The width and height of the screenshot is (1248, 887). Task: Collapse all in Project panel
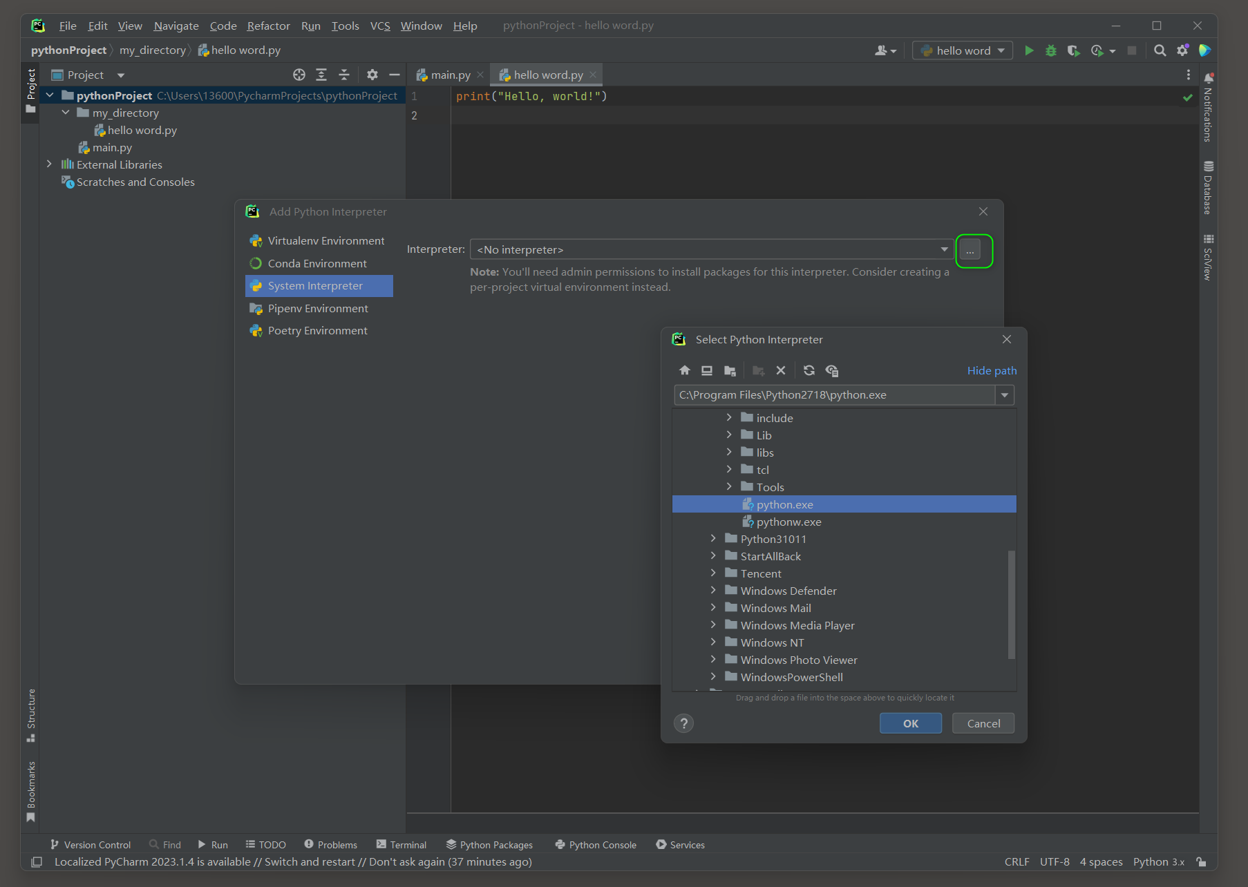click(x=344, y=75)
